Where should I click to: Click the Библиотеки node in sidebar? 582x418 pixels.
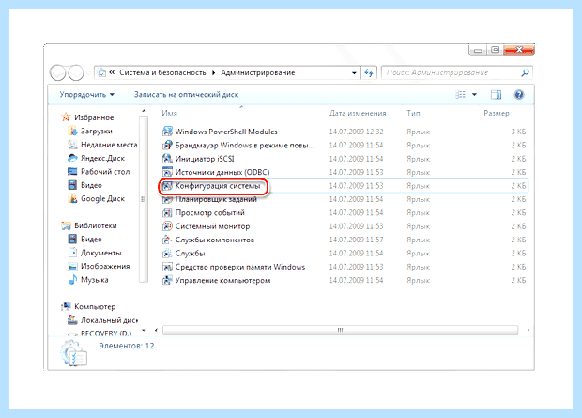(96, 225)
